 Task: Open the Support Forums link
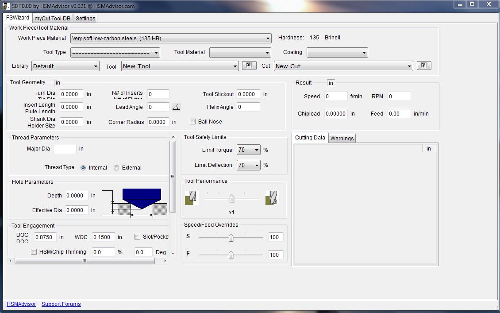61,304
